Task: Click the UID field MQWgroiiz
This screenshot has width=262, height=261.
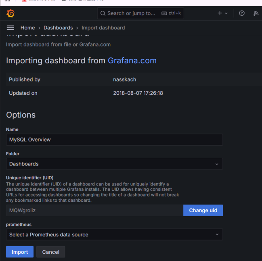Action: 94,211
